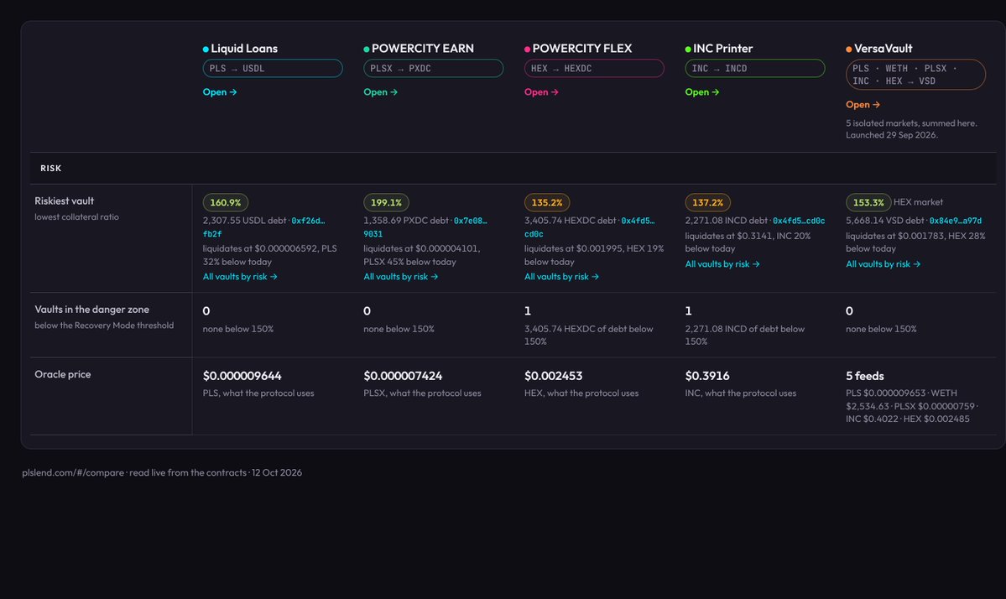Open the INCD debt vault address under INC Printer
Image resolution: width=1006 pixels, height=599 pixels.
[x=799, y=221]
